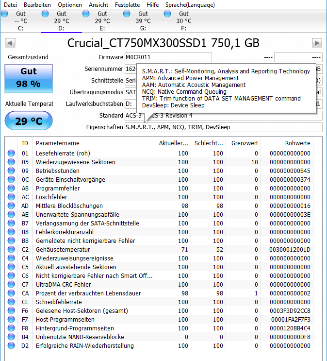Open the Bearbeiten menu
327x361 pixels.
click(37, 4)
